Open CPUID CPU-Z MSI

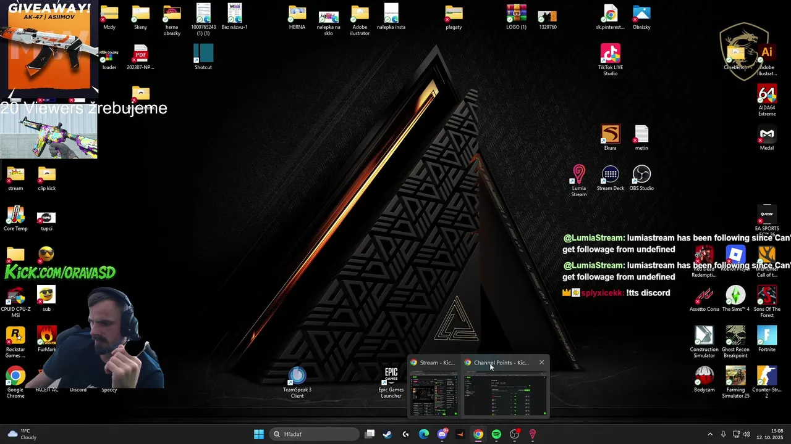(15, 302)
